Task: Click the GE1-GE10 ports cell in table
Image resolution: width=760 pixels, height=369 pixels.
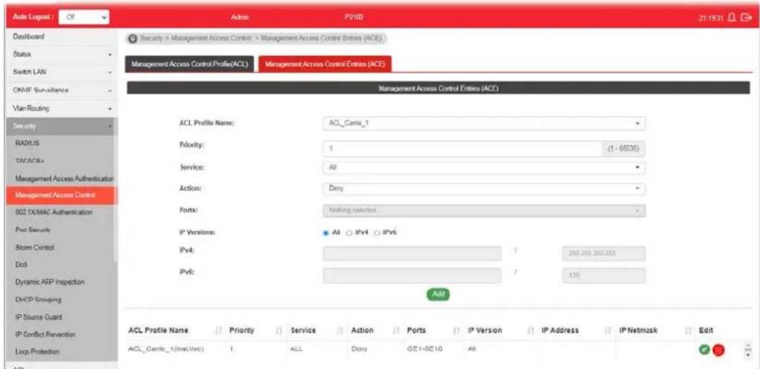Action: click(x=426, y=349)
